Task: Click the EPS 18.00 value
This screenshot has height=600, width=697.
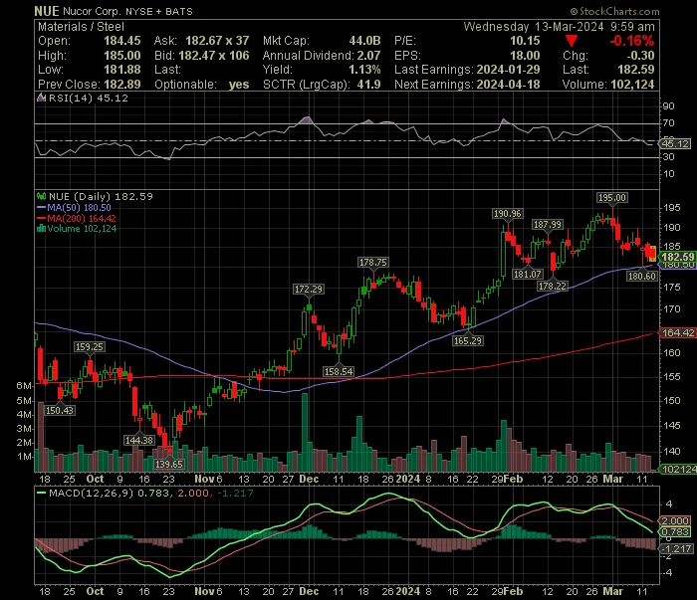Action: point(525,56)
